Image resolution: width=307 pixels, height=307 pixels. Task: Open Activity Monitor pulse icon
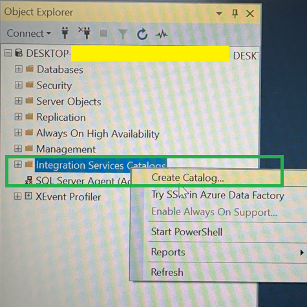pyautogui.click(x=162, y=34)
